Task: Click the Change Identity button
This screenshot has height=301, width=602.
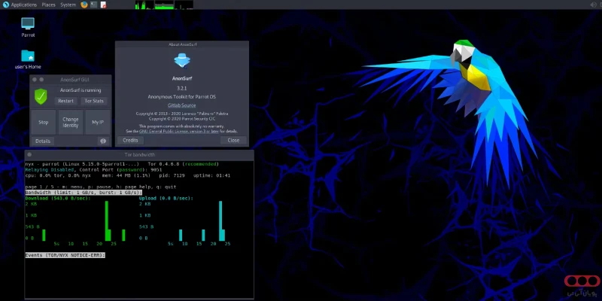Action: (71, 122)
